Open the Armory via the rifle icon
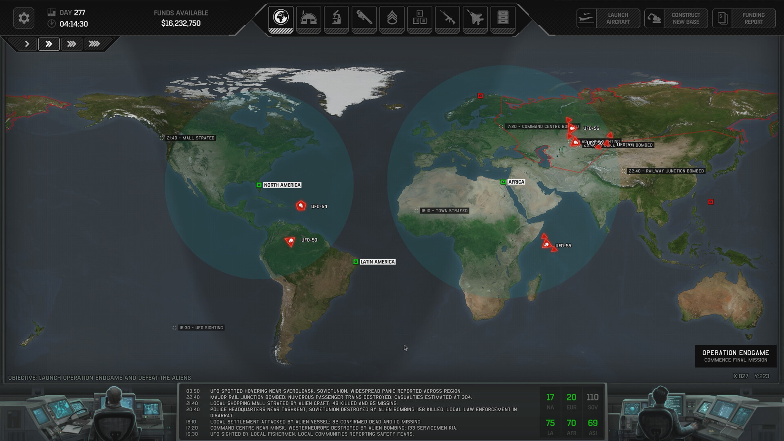 click(448, 18)
